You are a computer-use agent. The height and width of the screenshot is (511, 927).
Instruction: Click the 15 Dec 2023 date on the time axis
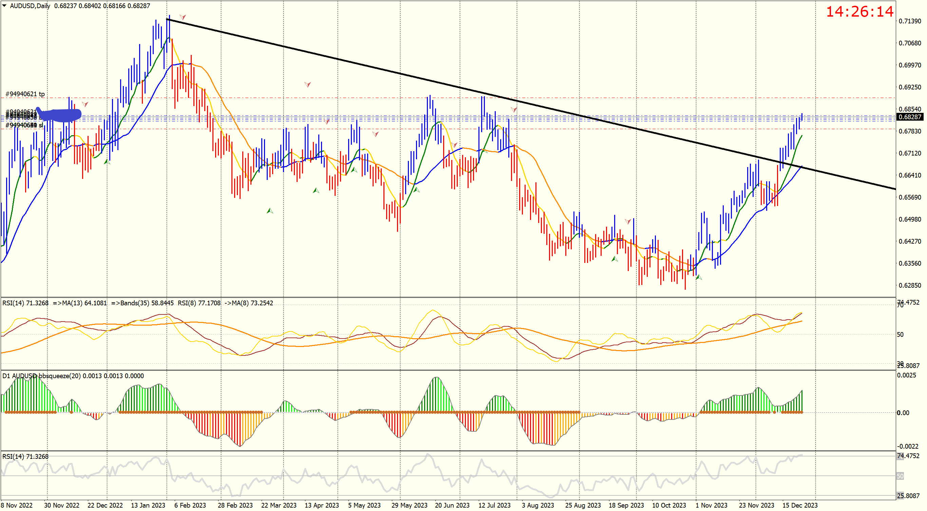800,505
